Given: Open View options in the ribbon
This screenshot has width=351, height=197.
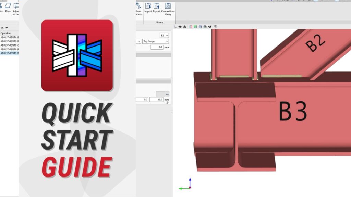Looking at the screenshot, I should click(x=138, y=9).
